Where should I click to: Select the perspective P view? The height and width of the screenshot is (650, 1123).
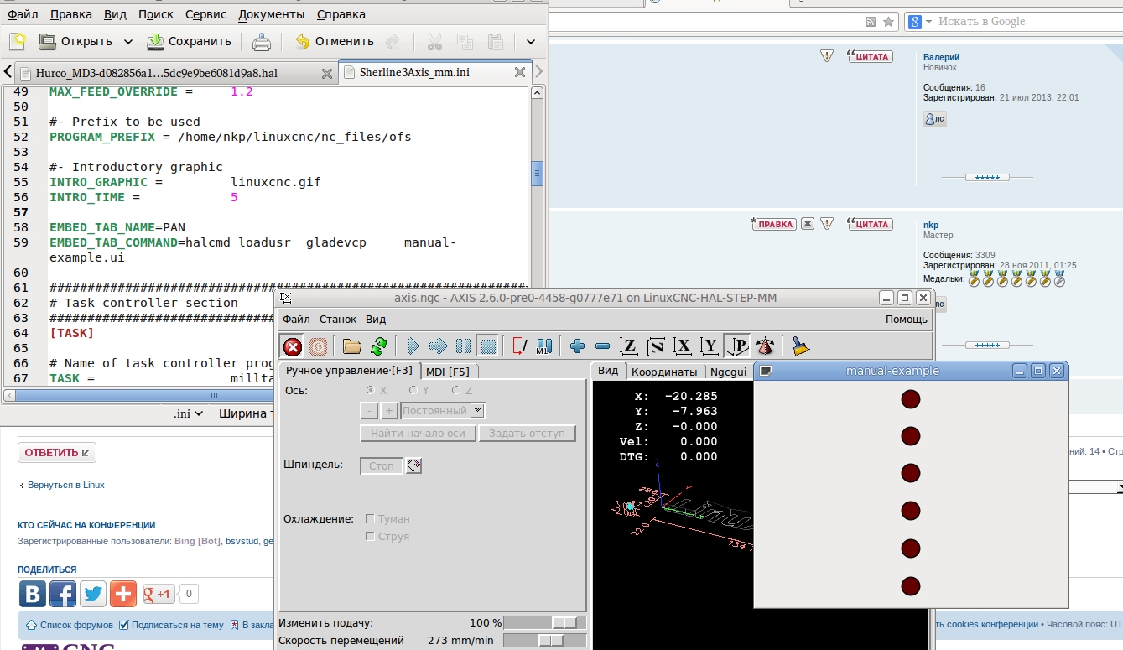tap(738, 346)
